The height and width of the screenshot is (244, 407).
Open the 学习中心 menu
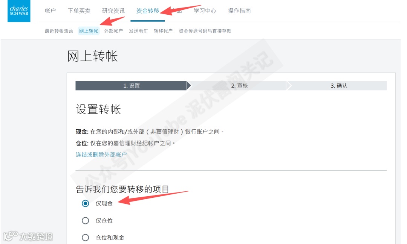[x=205, y=11]
